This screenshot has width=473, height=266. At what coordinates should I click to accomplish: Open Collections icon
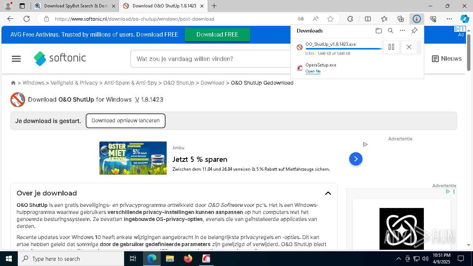point(401,19)
